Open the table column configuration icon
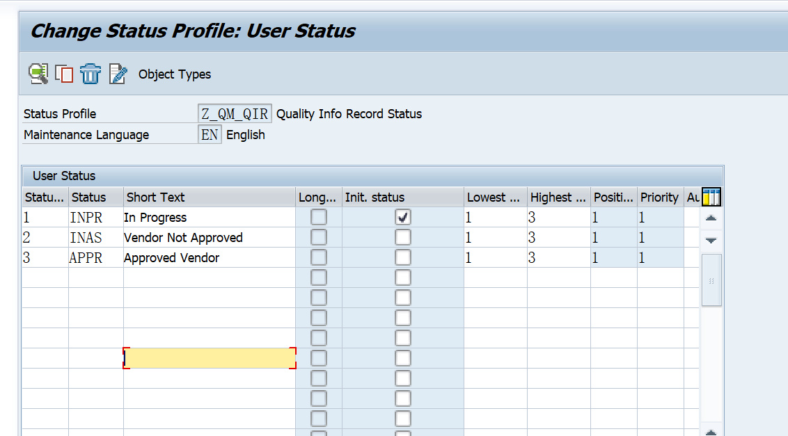Screen dimensions: 788x436 [711, 197]
